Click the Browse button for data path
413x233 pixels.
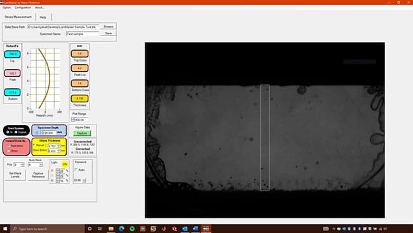tap(108, 27)
